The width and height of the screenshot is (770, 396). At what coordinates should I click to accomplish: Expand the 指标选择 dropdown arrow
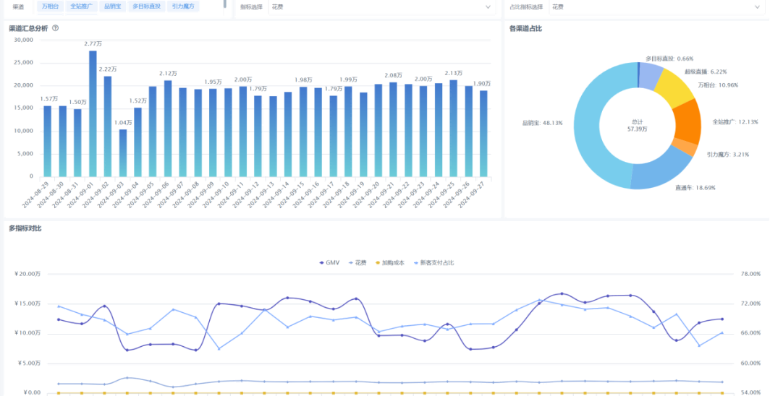[x=488, y=7]
